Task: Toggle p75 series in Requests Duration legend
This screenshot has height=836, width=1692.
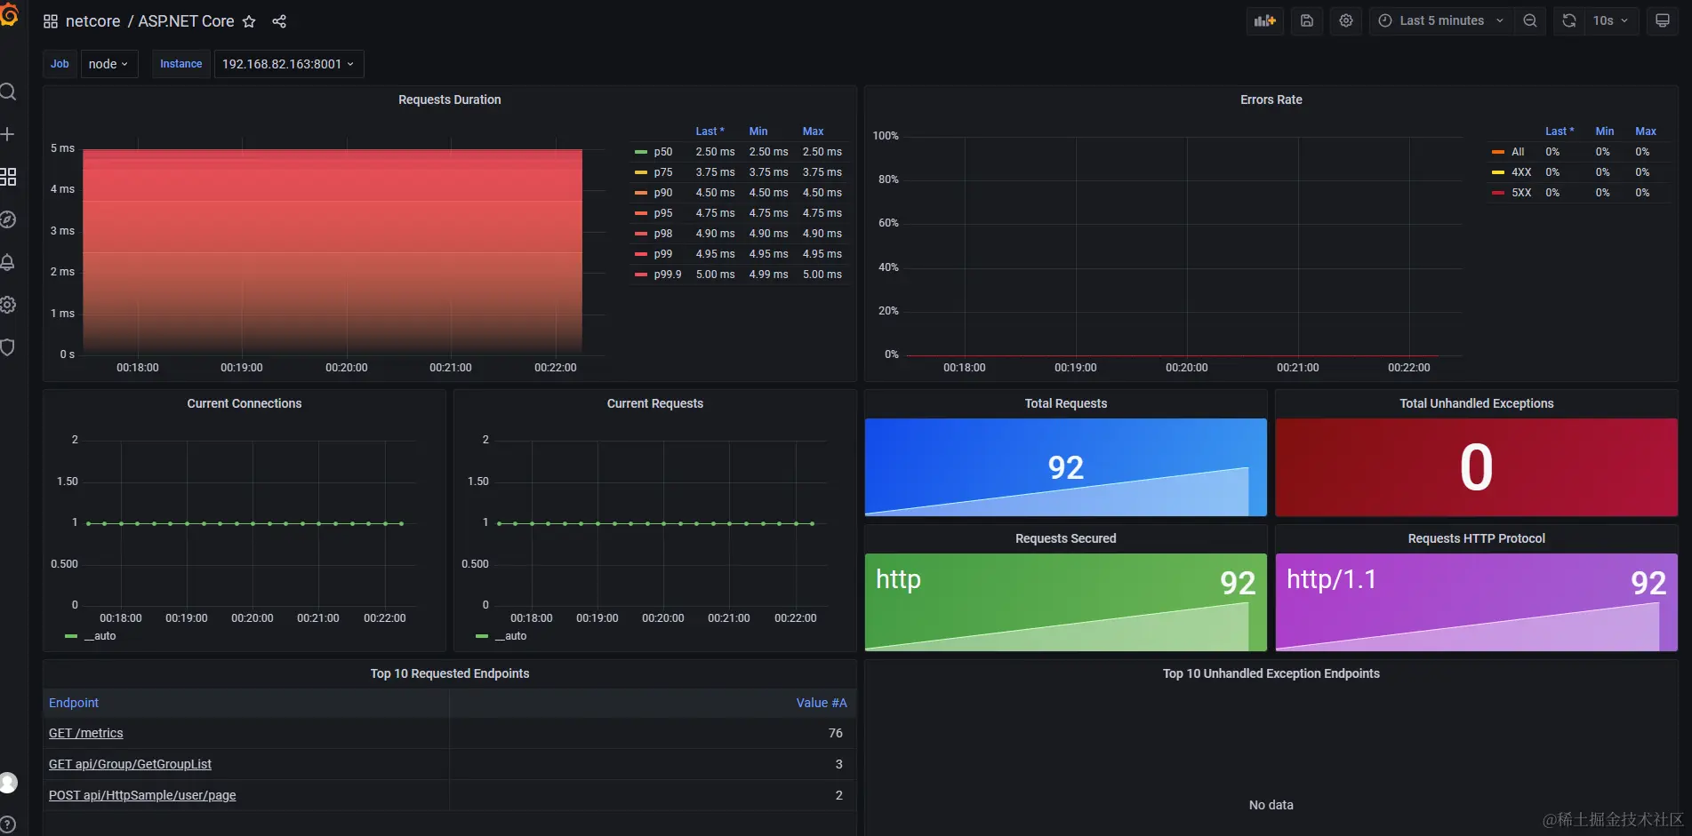Action: tap(663, 172)
